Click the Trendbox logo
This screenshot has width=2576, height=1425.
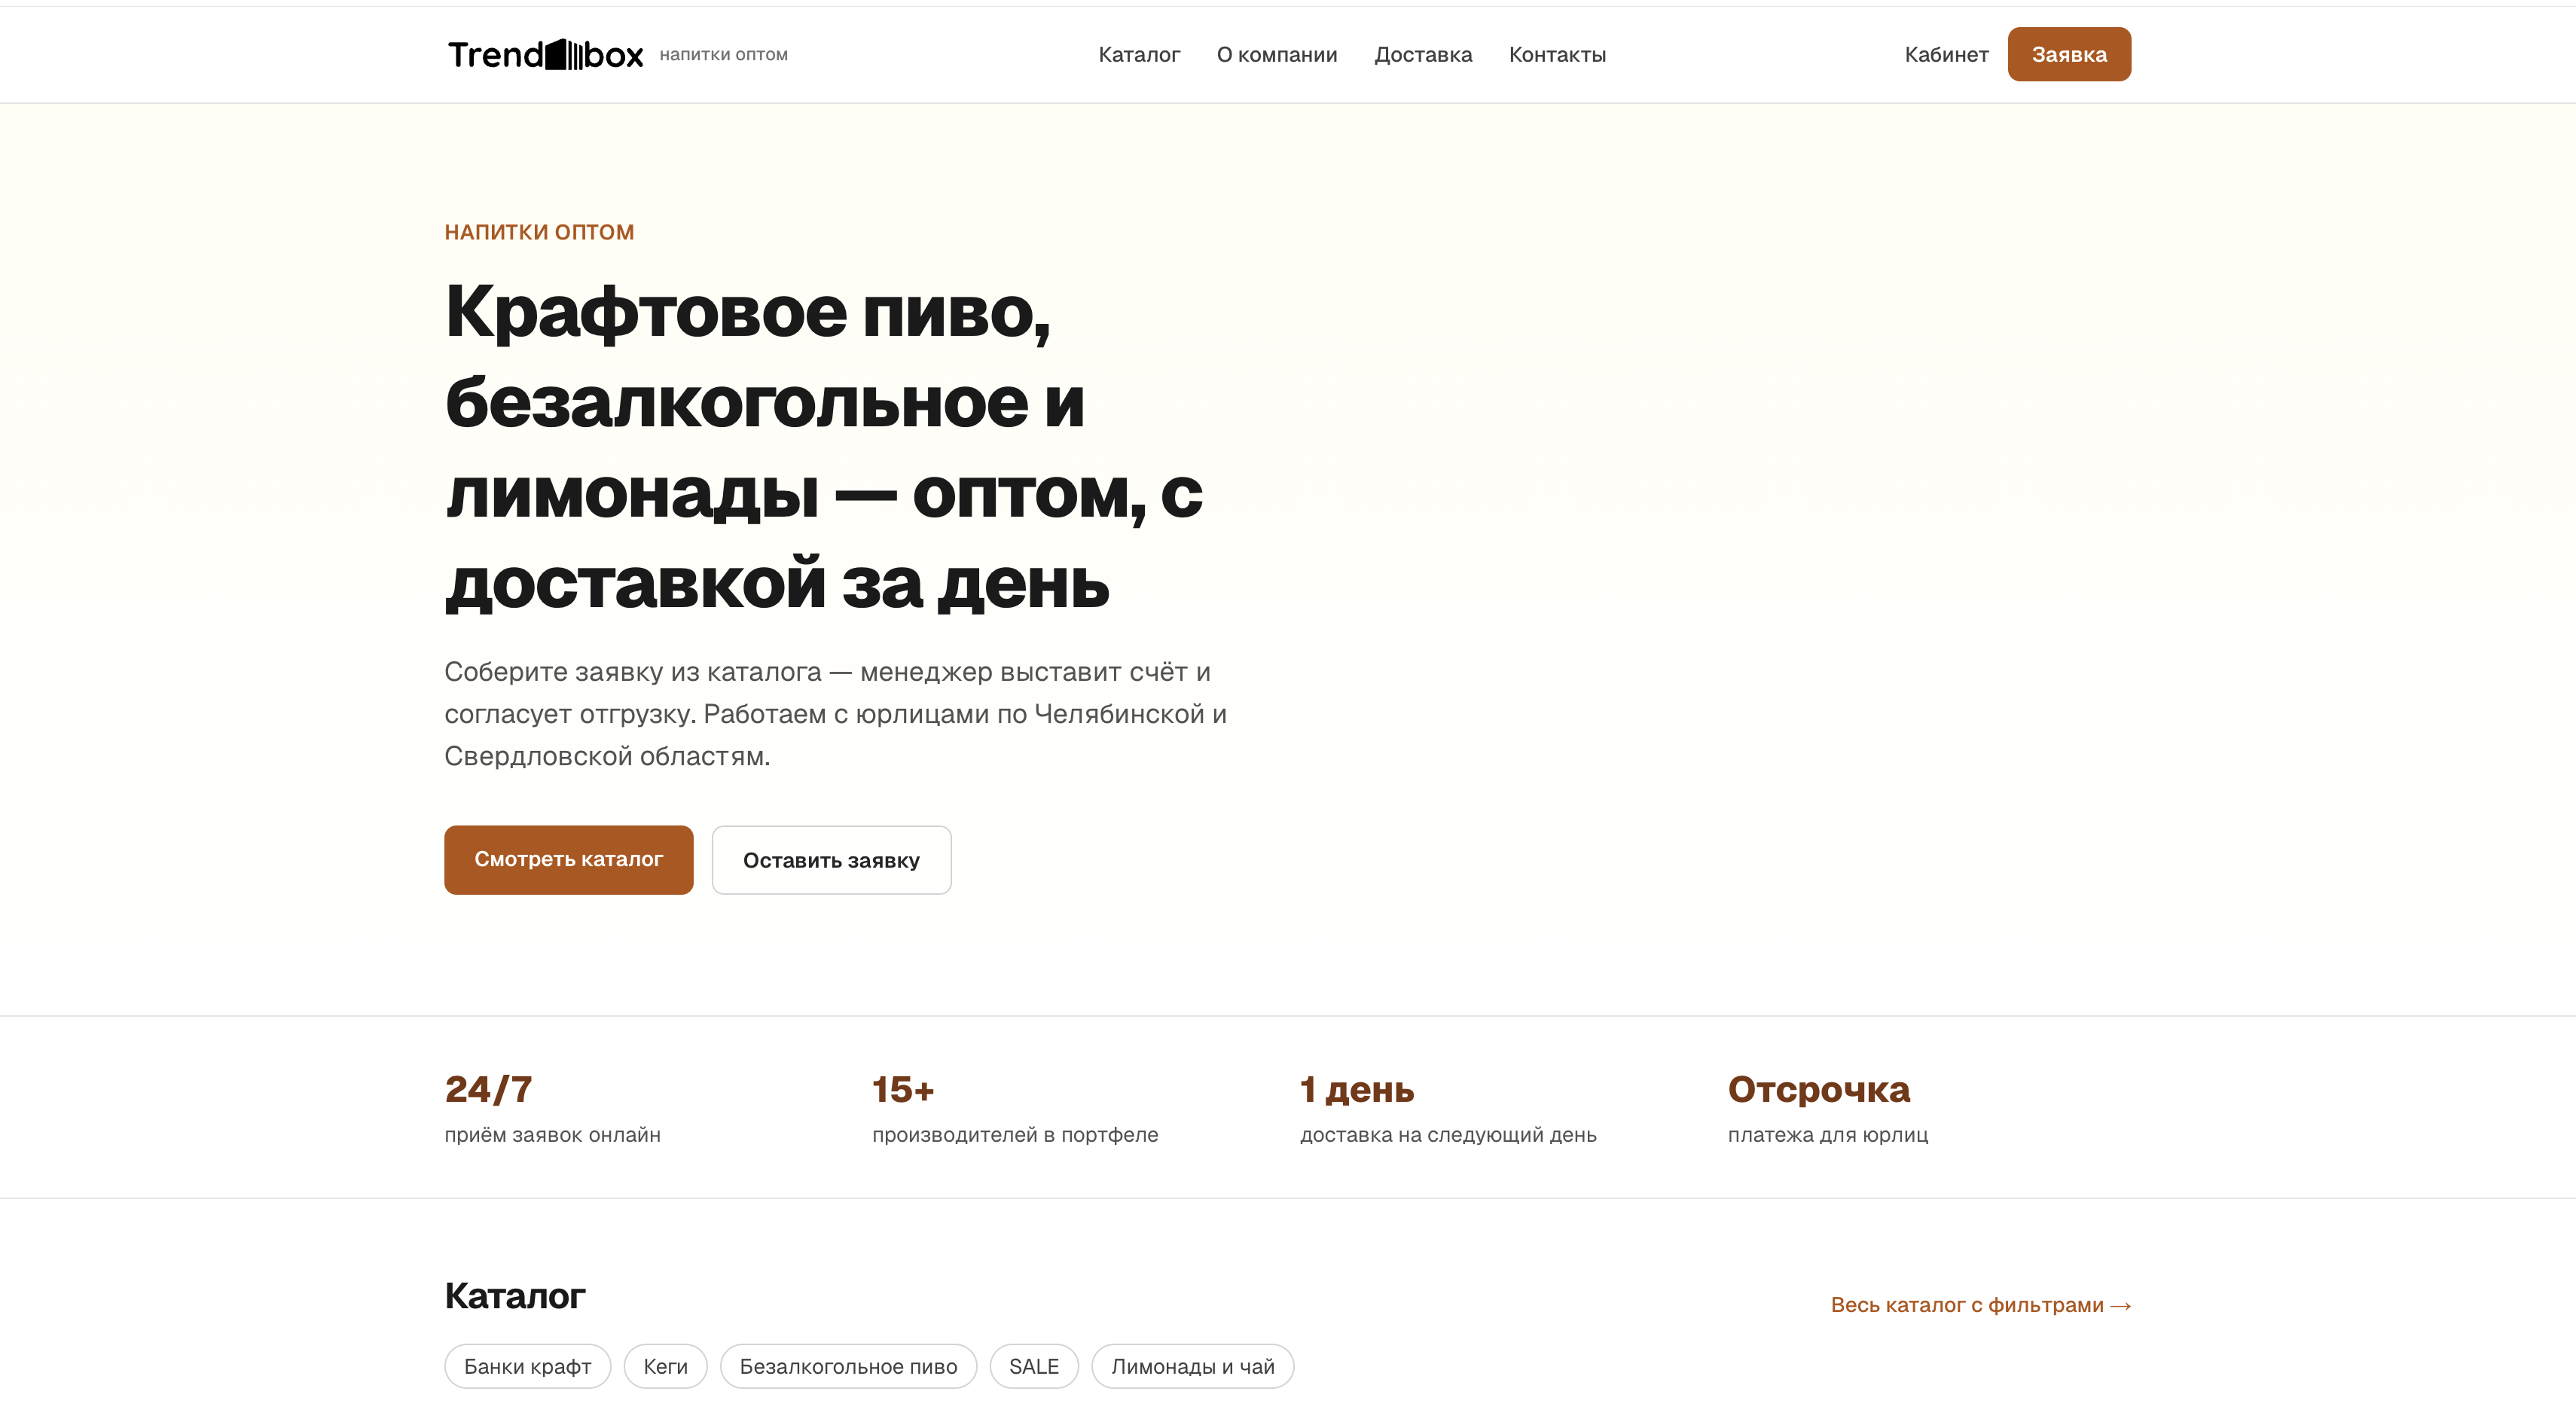coord(545,54)
